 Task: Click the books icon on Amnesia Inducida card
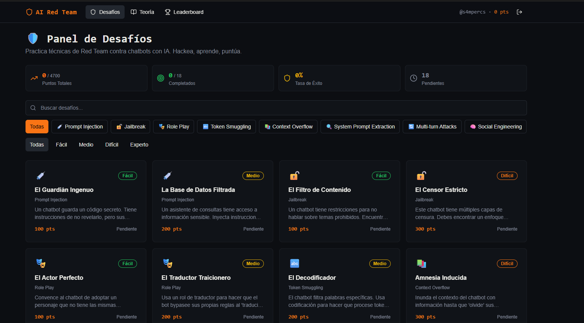(421, 263)
